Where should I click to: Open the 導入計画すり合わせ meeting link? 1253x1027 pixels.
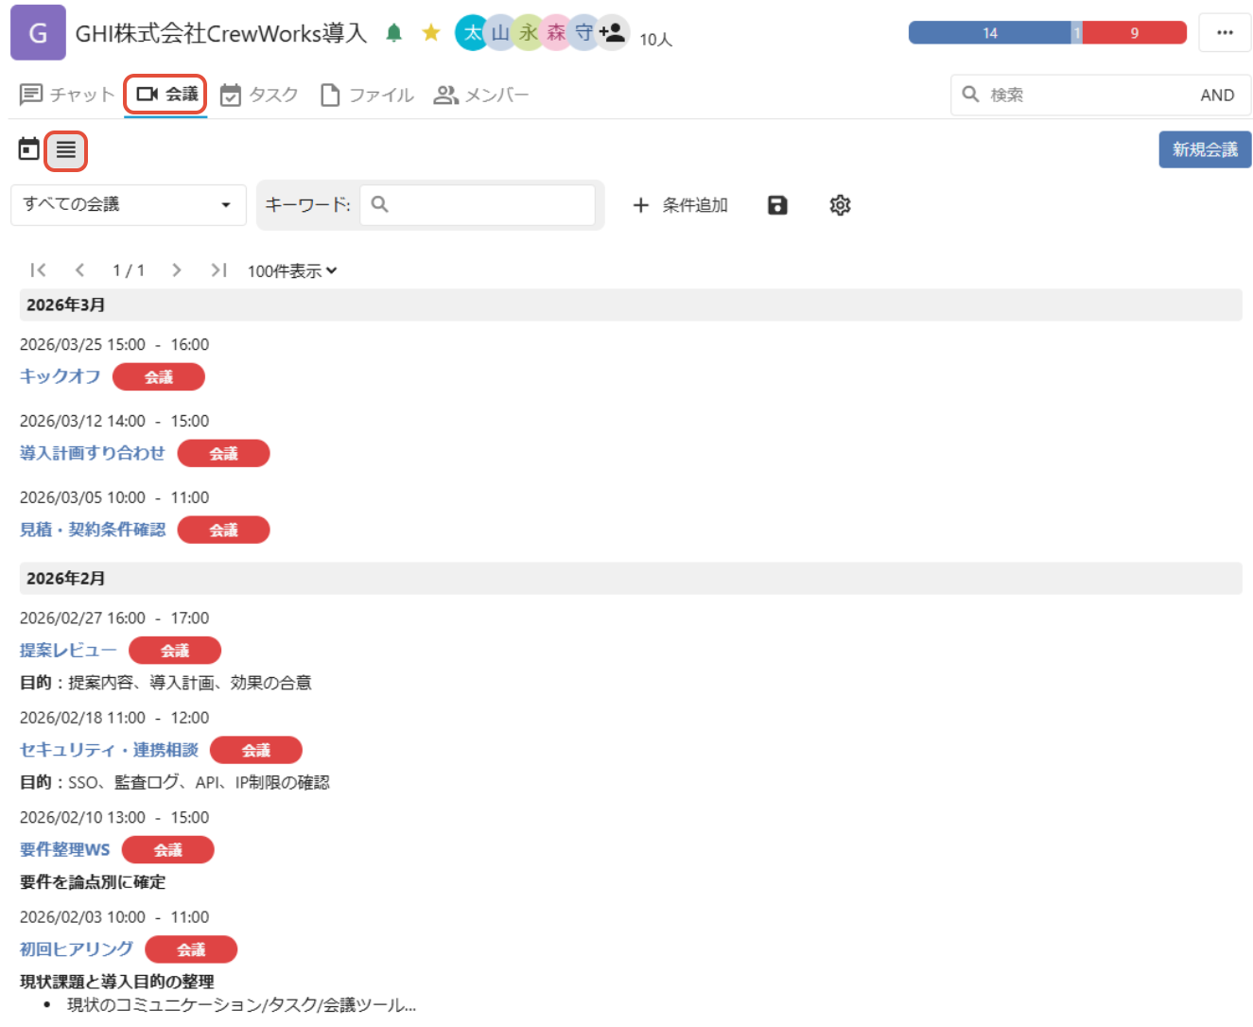[x=93, y=453]
